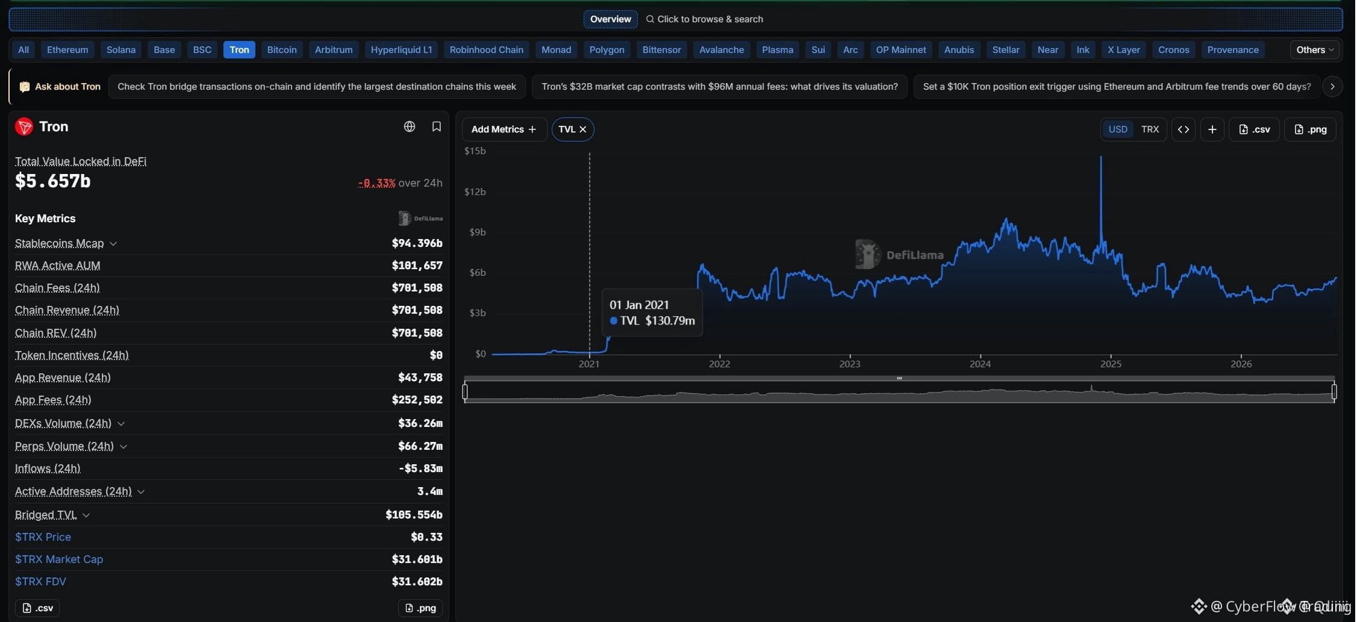This screenshot has width=1357, height=622.
Task: Remove the TVL metric chip
Action: (584, 129)
